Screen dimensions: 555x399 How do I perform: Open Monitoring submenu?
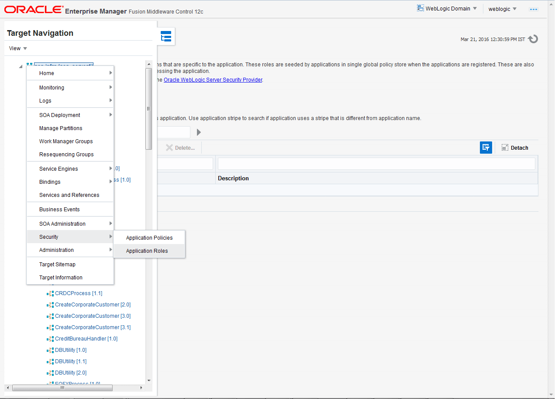(x=70, y=88)
